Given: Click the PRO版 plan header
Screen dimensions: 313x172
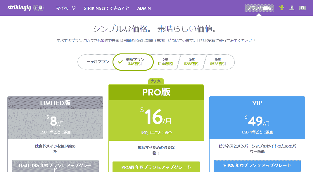Looking at the screenshot, I should tap(156, 92).
